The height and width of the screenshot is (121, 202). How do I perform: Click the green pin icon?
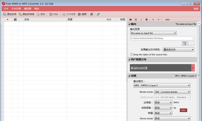pos(98,14)
